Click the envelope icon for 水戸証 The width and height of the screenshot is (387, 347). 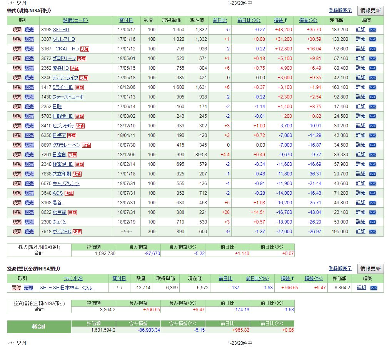click(372, 212)
